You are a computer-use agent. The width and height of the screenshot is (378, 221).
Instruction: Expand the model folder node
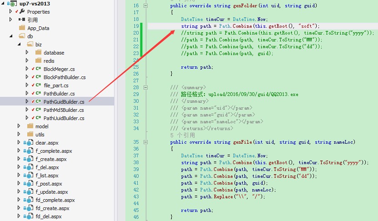click(x=19, y=126)
